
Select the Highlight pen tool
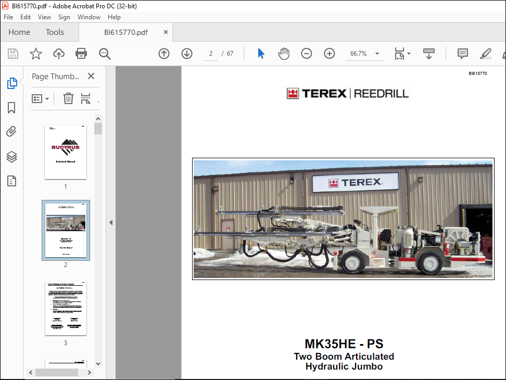(485, 54)
